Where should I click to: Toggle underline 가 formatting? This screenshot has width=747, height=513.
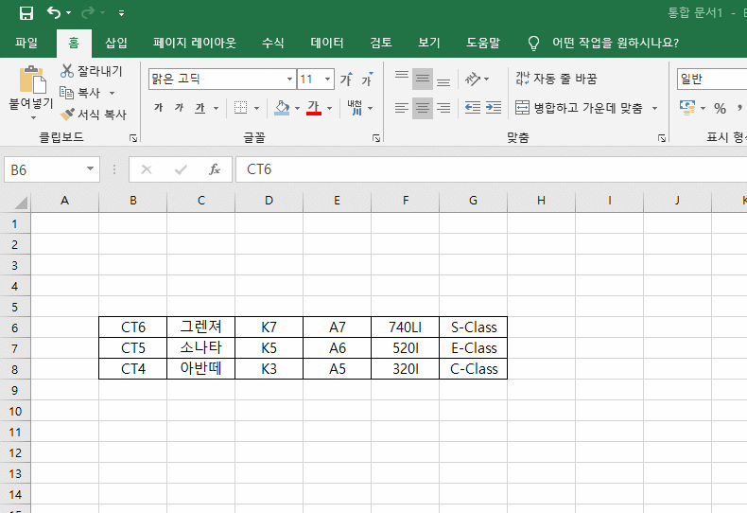(200, 108)
